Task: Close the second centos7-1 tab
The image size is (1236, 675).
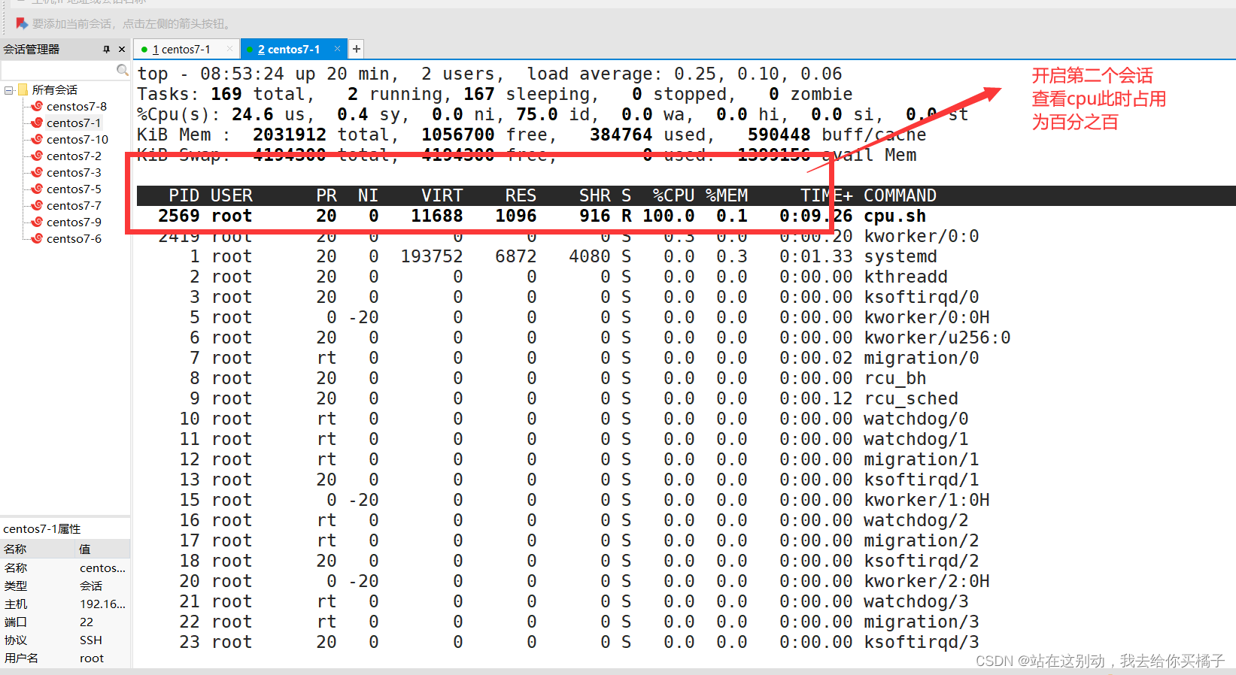Action: (337, 49)
